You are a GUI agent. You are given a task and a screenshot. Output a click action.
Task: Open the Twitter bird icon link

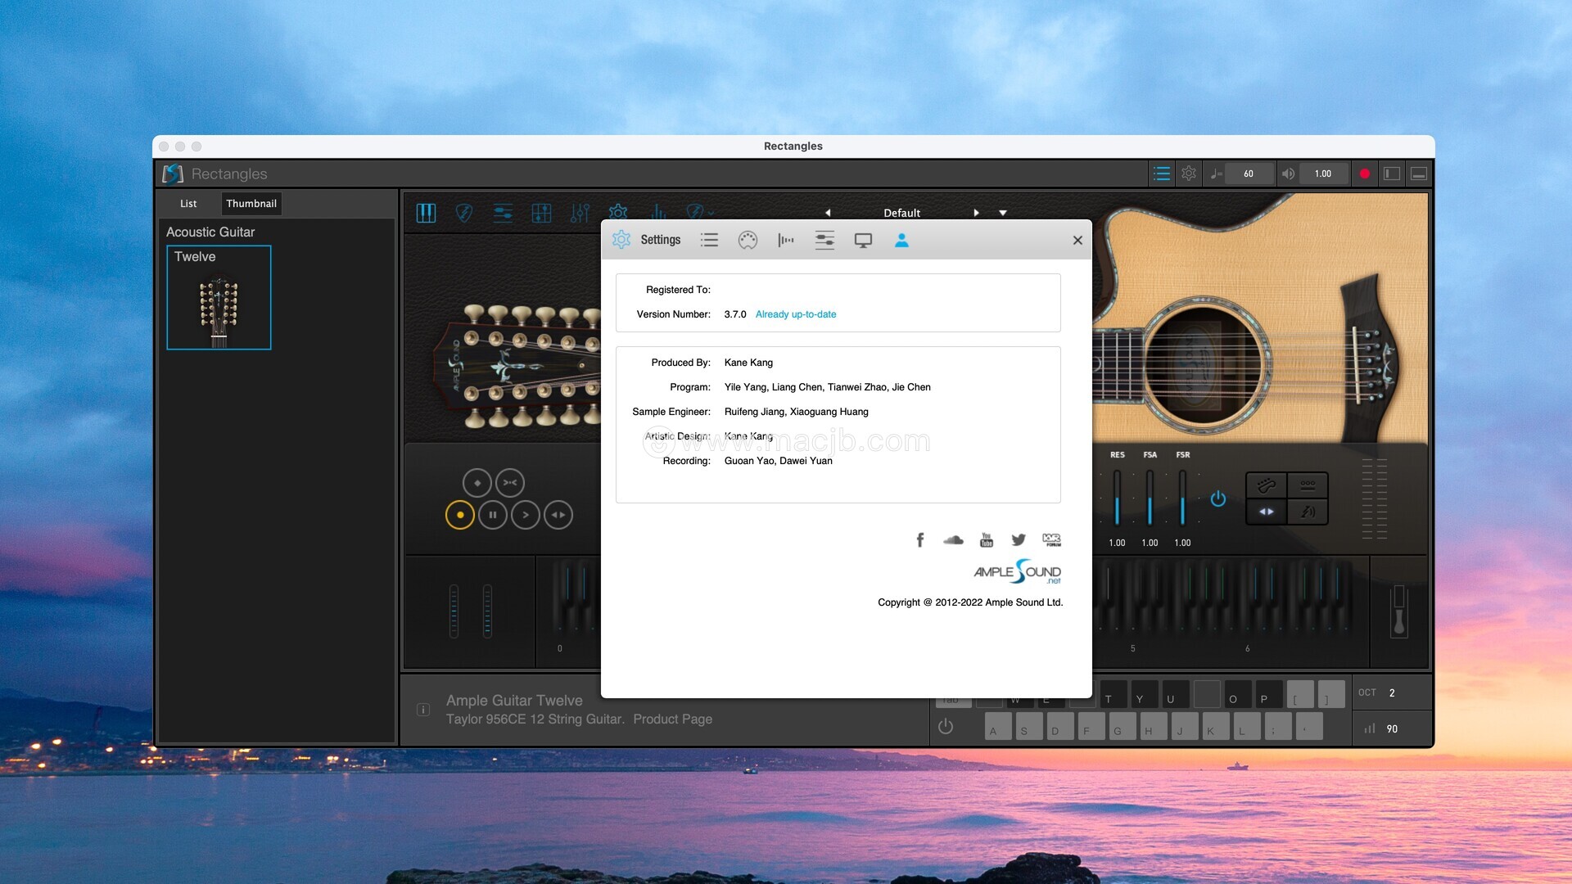1019,539
